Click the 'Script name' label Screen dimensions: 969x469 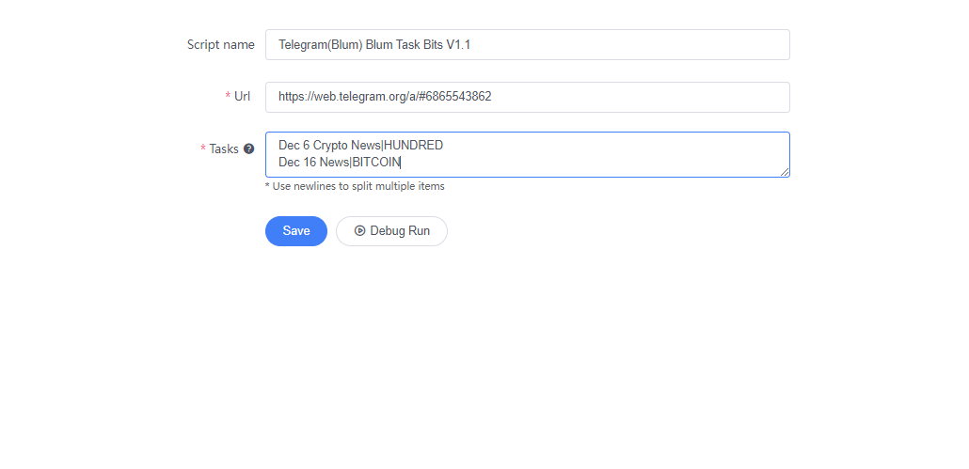221,44
